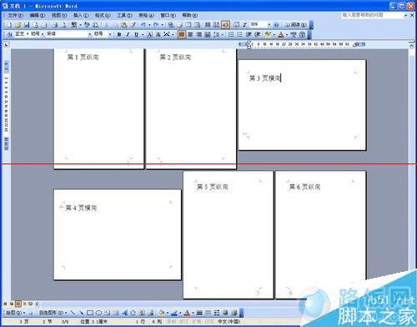This screenshot has width=417, height=327.
Task: Click the drawing Fill Color bucket
Action: click(162, 313)
